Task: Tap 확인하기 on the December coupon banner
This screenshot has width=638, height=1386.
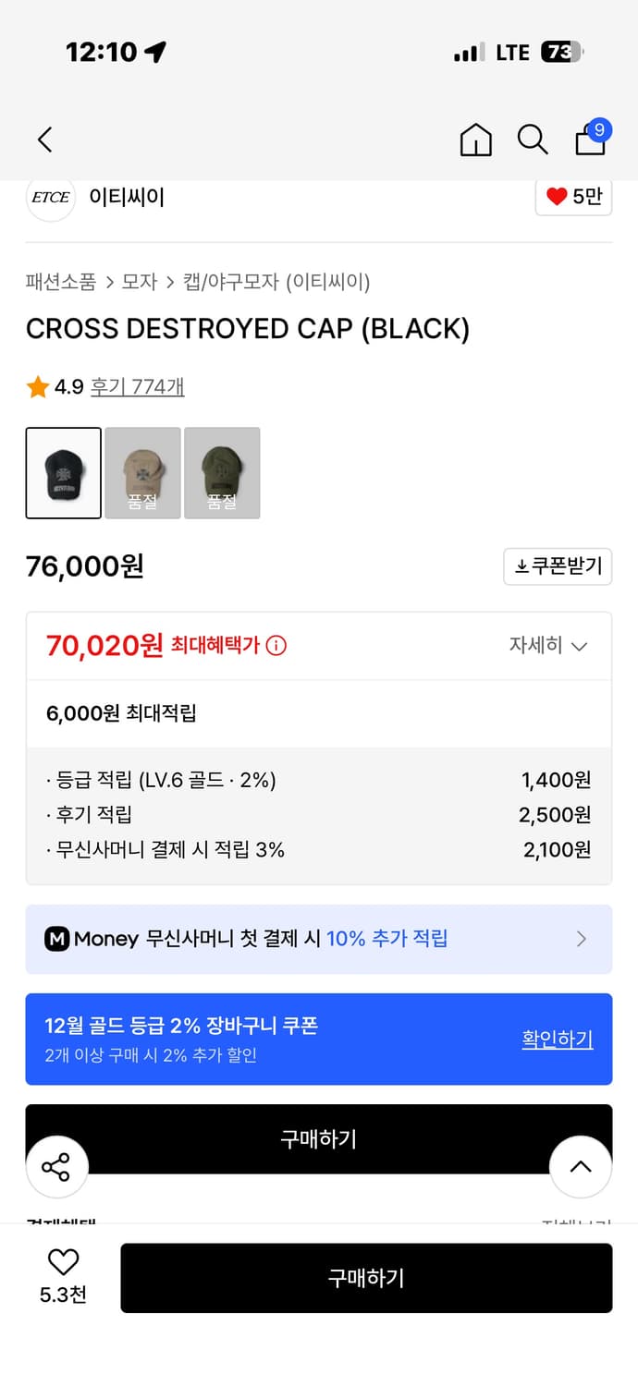Action: (x=557, y=1039)
